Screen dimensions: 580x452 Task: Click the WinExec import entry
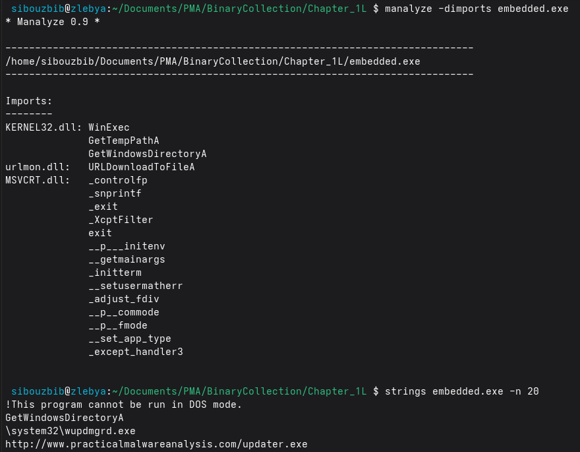coord(109,127)
